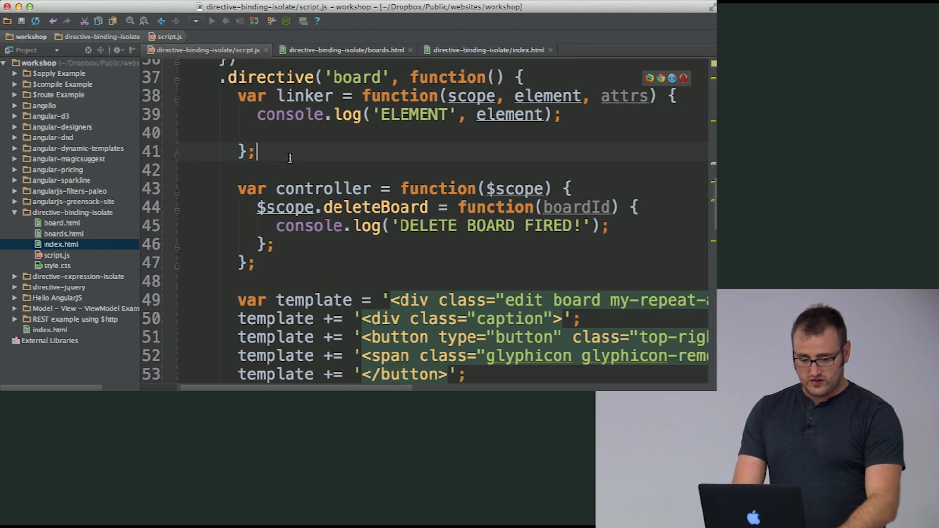Screen dimensions: 939x528
Task: Expand the directive-expression-isolate folder
Action: 14,276
